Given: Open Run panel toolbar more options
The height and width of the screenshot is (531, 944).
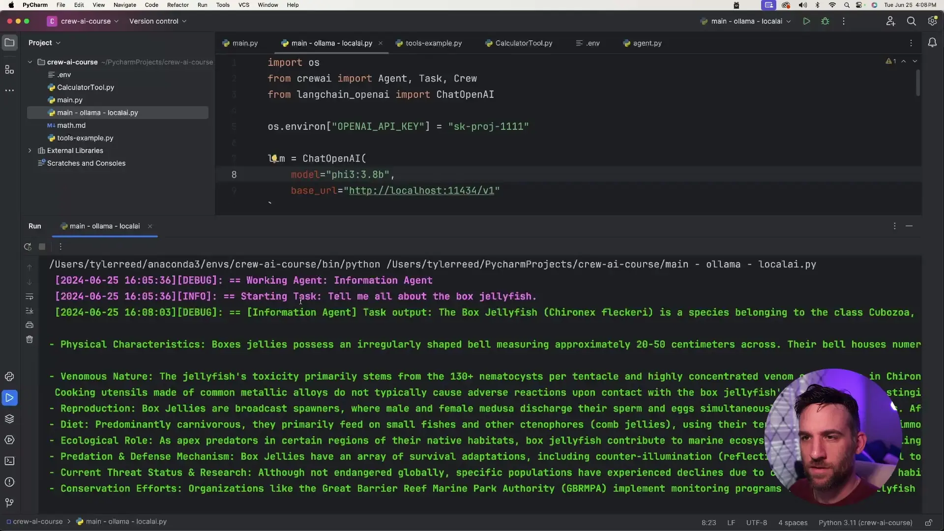Looking at the screenshot, I should click(60, 247).
